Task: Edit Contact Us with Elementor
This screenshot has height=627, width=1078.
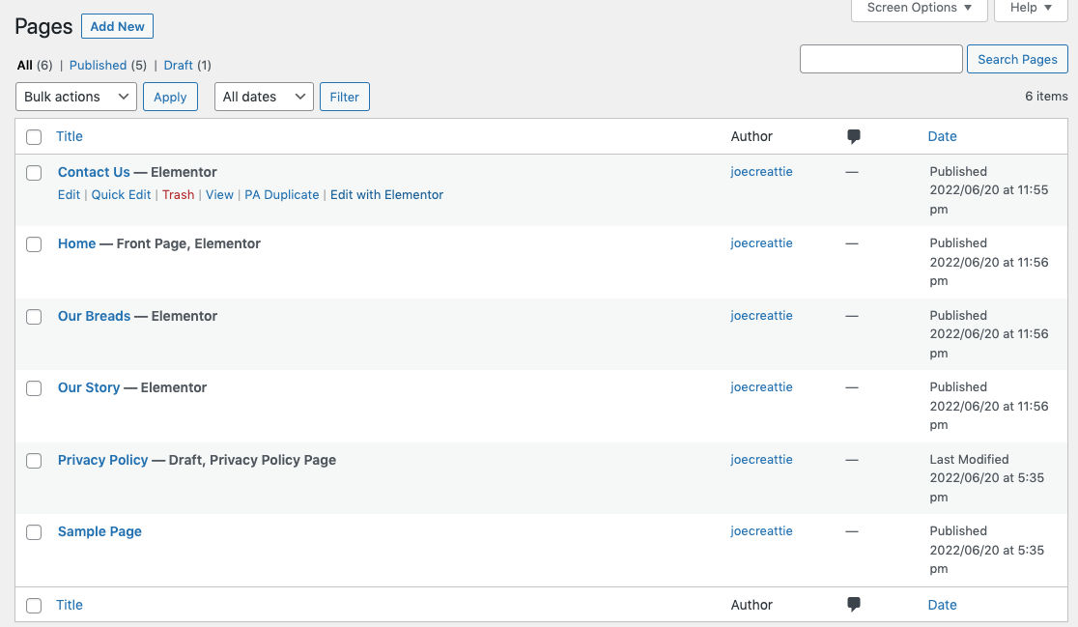Action: point(386,194)
